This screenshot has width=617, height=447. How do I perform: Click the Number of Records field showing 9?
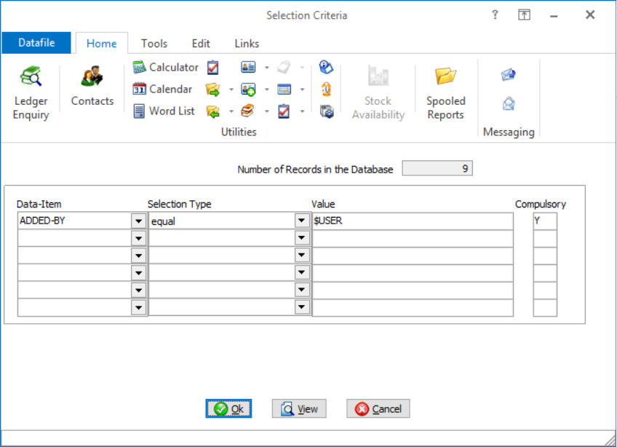point(437,169)
